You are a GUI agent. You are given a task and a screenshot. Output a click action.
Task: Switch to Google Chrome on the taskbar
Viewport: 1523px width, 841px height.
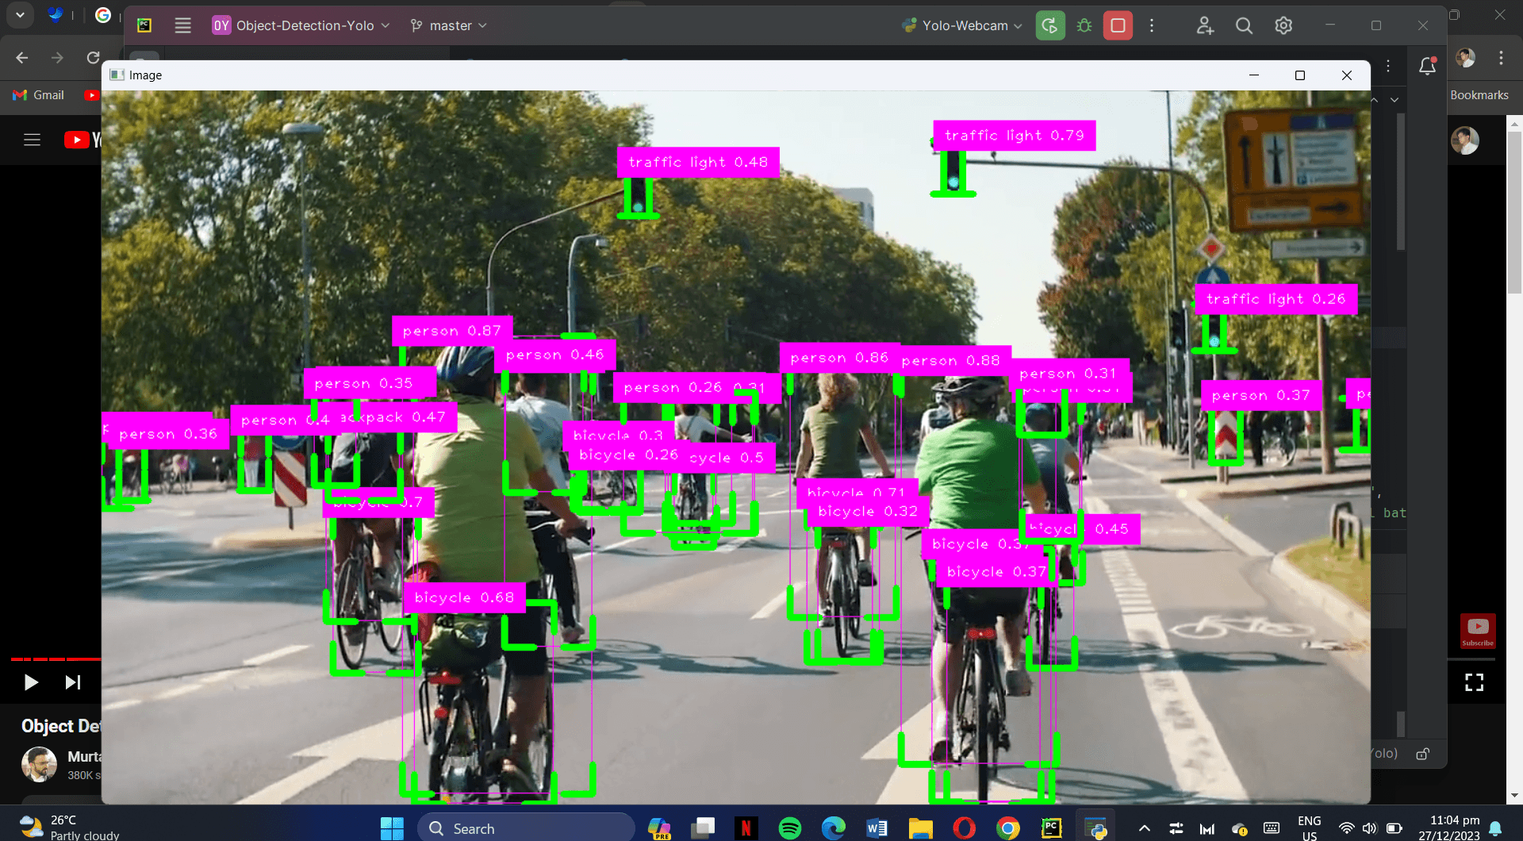point(1007,828)
